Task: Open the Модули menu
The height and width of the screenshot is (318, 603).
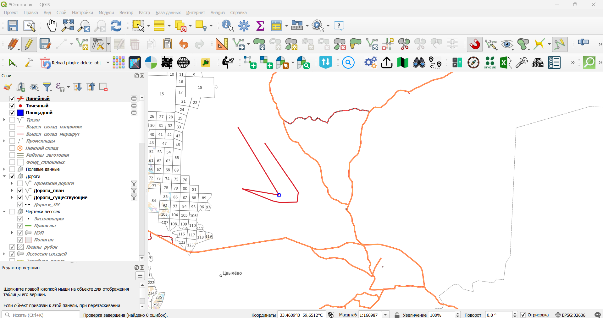Action: [x=106, y=13]
